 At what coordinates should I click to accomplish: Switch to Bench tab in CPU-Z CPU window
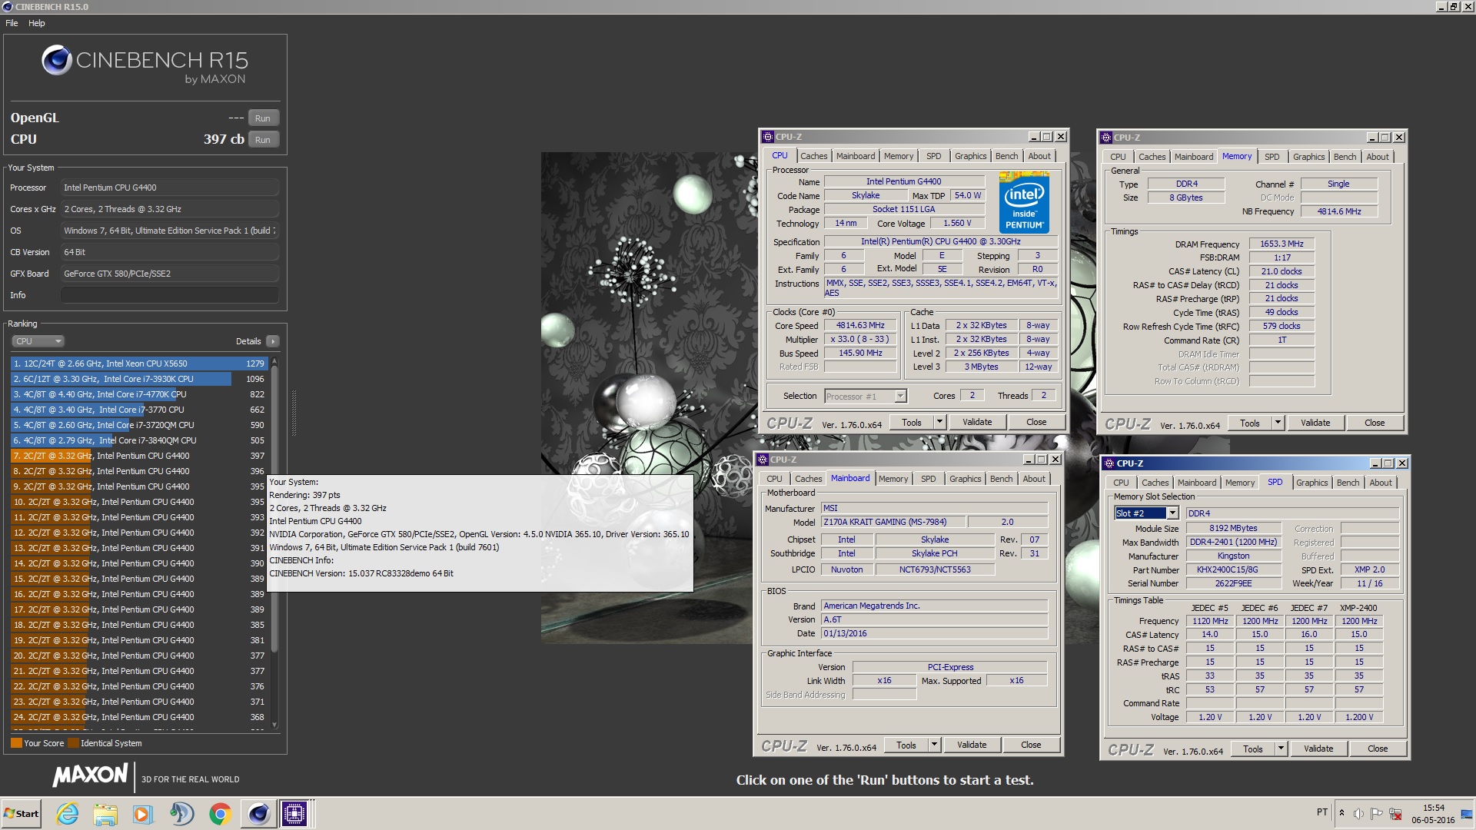[1006, 156]
